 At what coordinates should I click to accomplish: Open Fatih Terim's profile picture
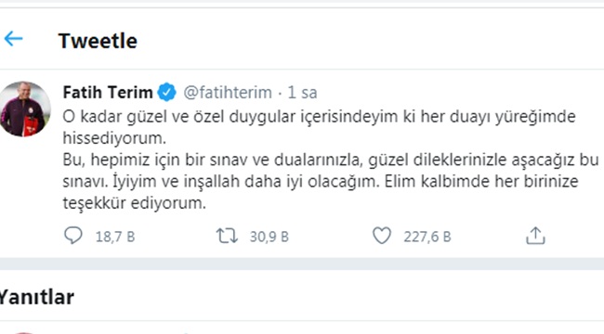pos(25,109)
